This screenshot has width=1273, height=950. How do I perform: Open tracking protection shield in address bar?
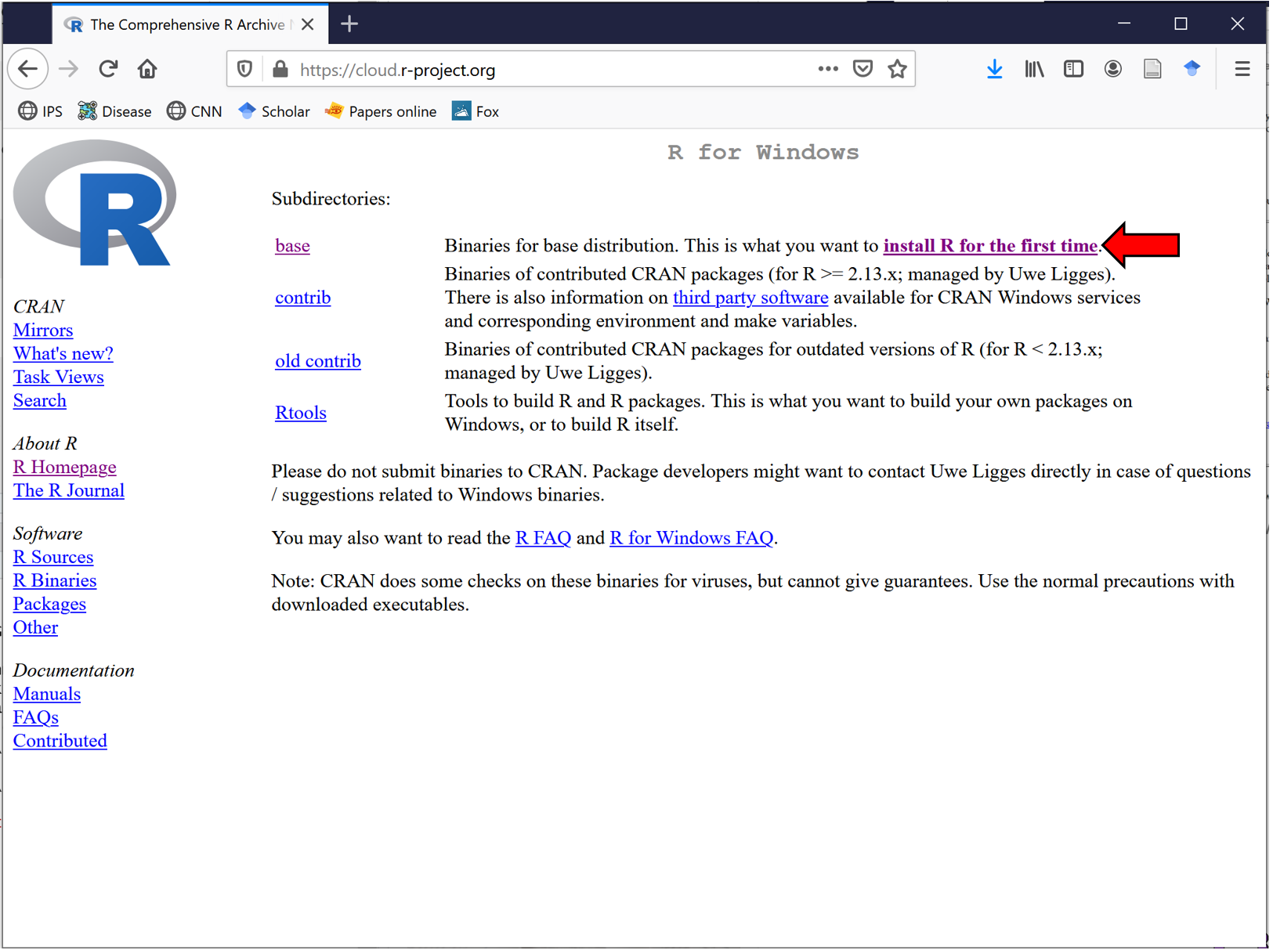coord(244,70)
